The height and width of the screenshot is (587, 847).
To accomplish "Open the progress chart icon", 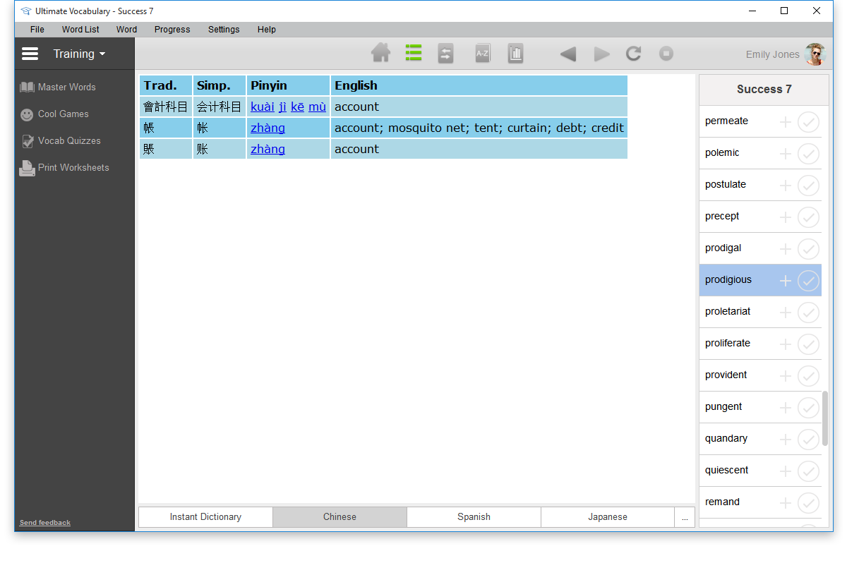I will coord(515,54).
